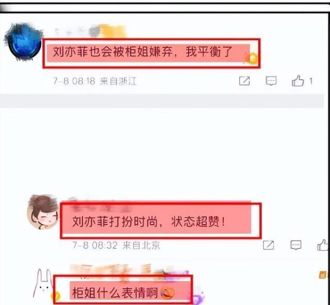Tap the like count next to the Zhejiang thumbs-up
The image size is (330, 305).
tap(310, 81)
